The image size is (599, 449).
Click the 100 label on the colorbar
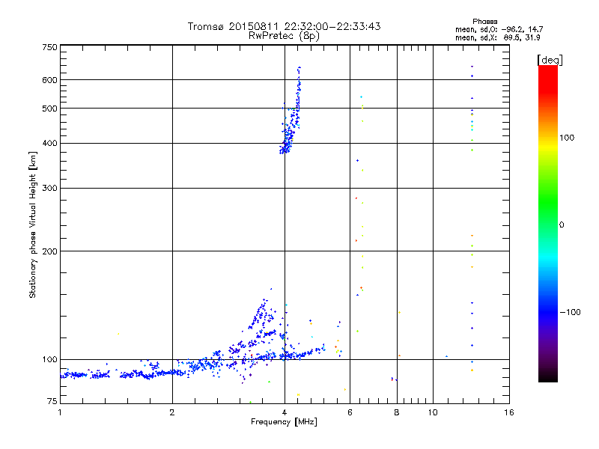point(567,138)
